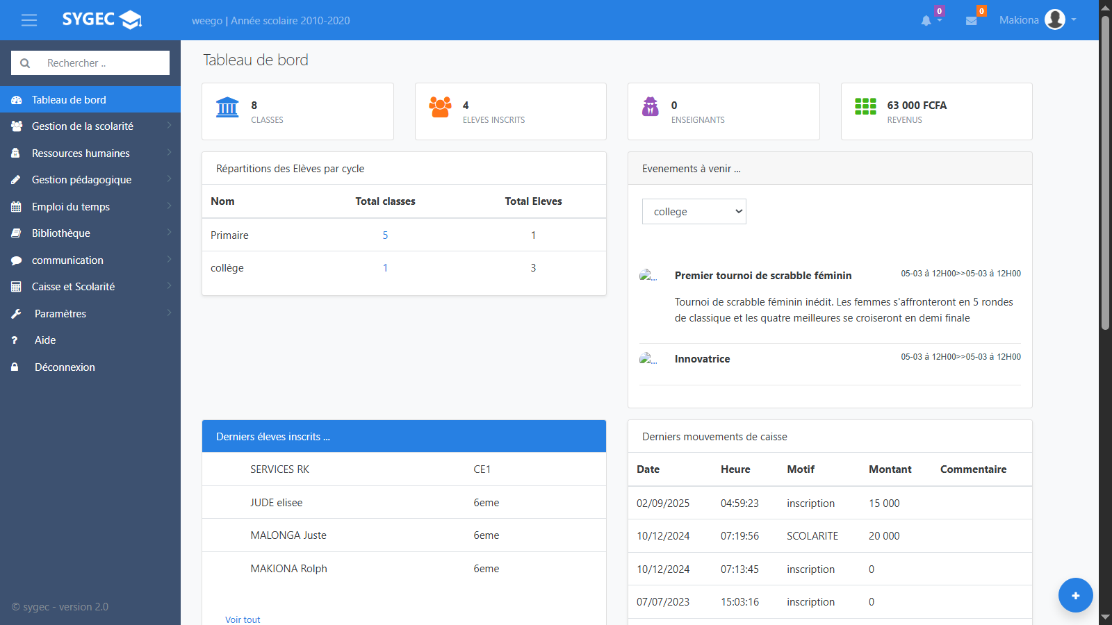
Task: Open the messages envelope icon
Action: pos(971,21)
